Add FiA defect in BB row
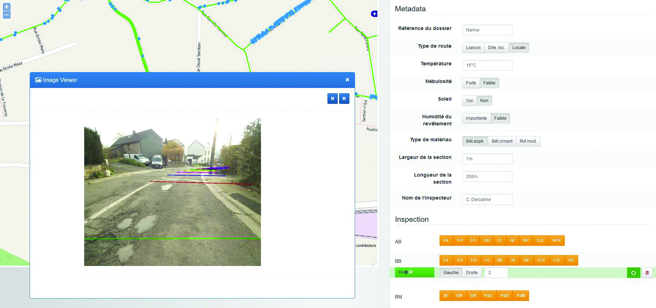Viewport: 656px width, 308px height. click(474, 260)
